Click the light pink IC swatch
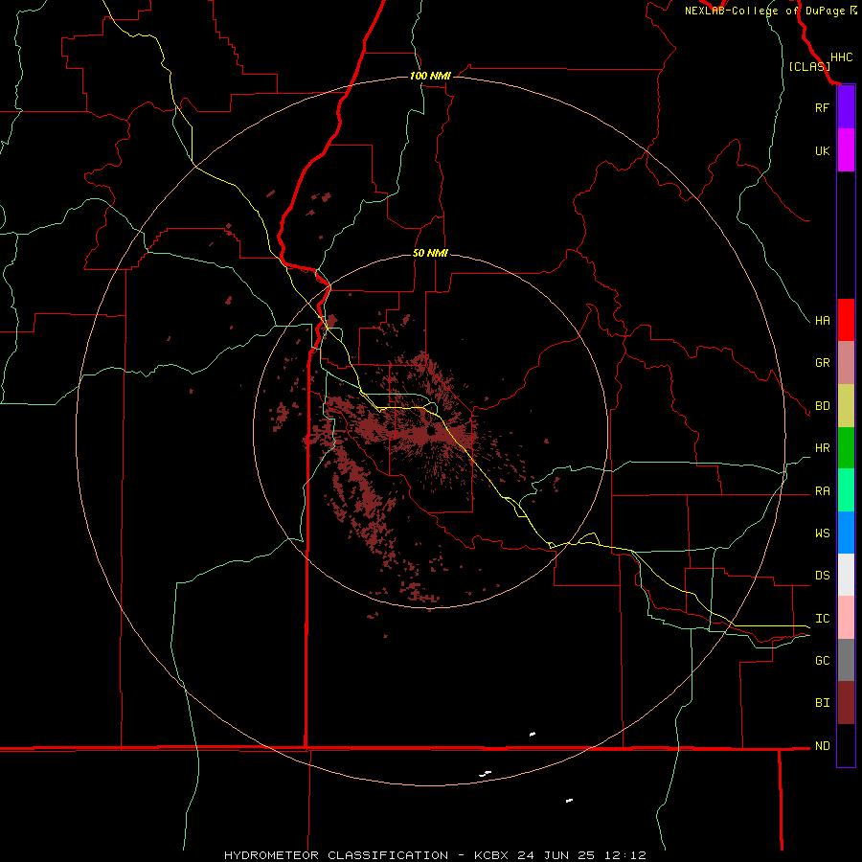This screenshot has height=862, width=862. pos(846,618)
